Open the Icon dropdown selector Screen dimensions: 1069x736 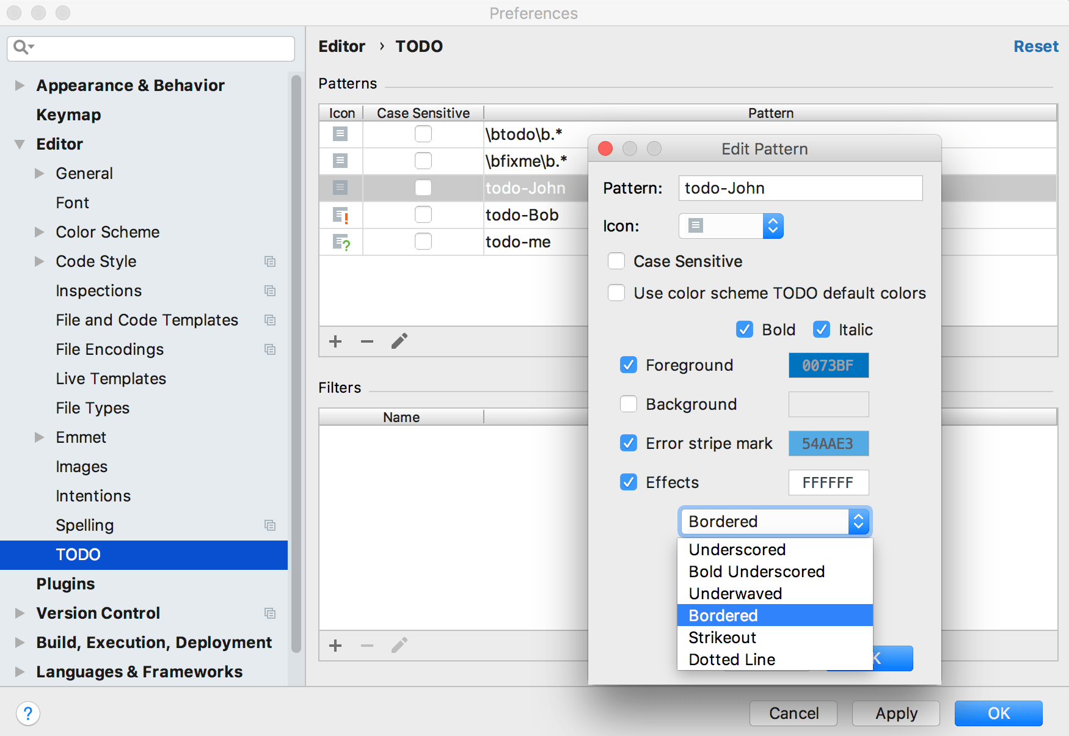731,226
